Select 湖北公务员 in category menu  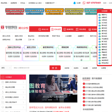(7, 36)
